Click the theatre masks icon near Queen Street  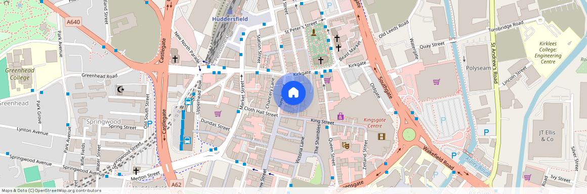346,145
